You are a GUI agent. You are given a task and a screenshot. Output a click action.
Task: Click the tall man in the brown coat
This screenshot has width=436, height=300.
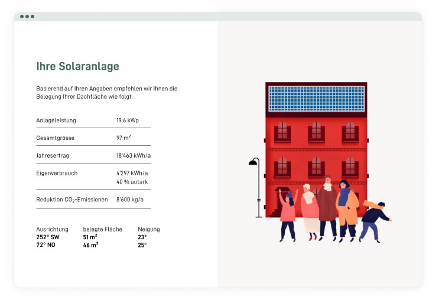pos(327,207)
